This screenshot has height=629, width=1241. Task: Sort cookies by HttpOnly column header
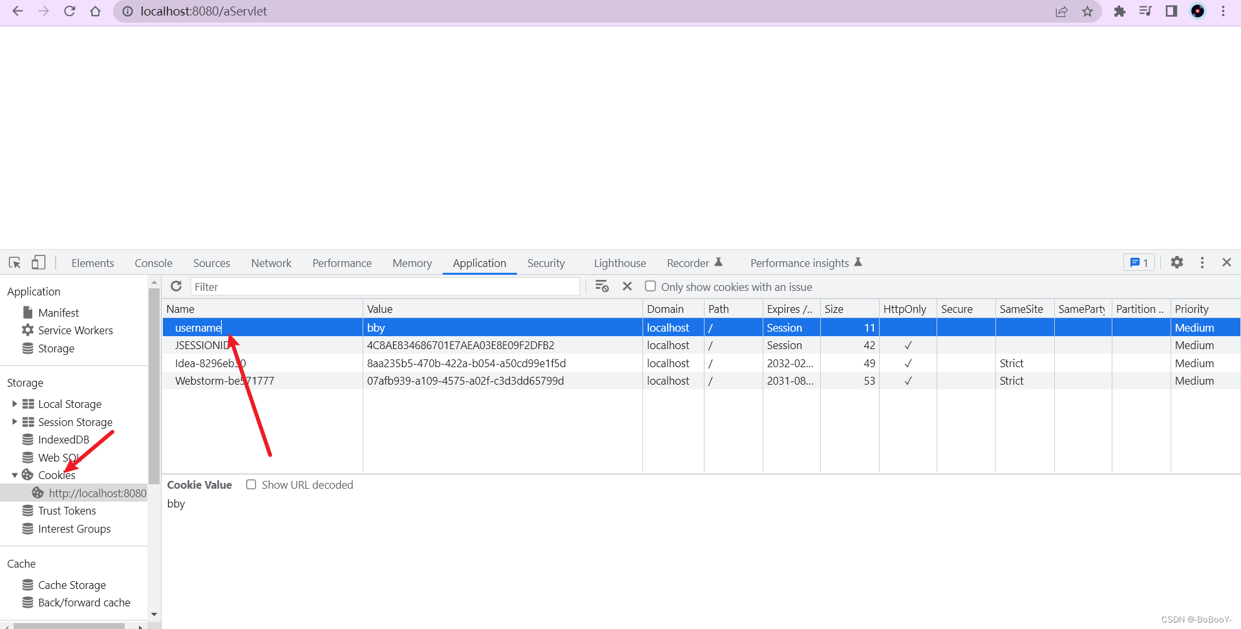pos(908,309)
